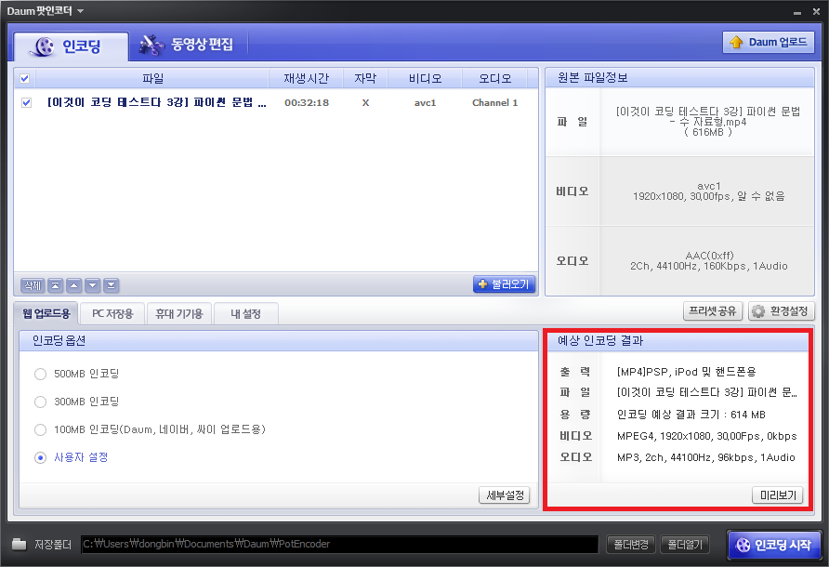Screen dimensions: 829x567
Task: Start encoding with 인코딩 시작 button
Action: [774, 545]
